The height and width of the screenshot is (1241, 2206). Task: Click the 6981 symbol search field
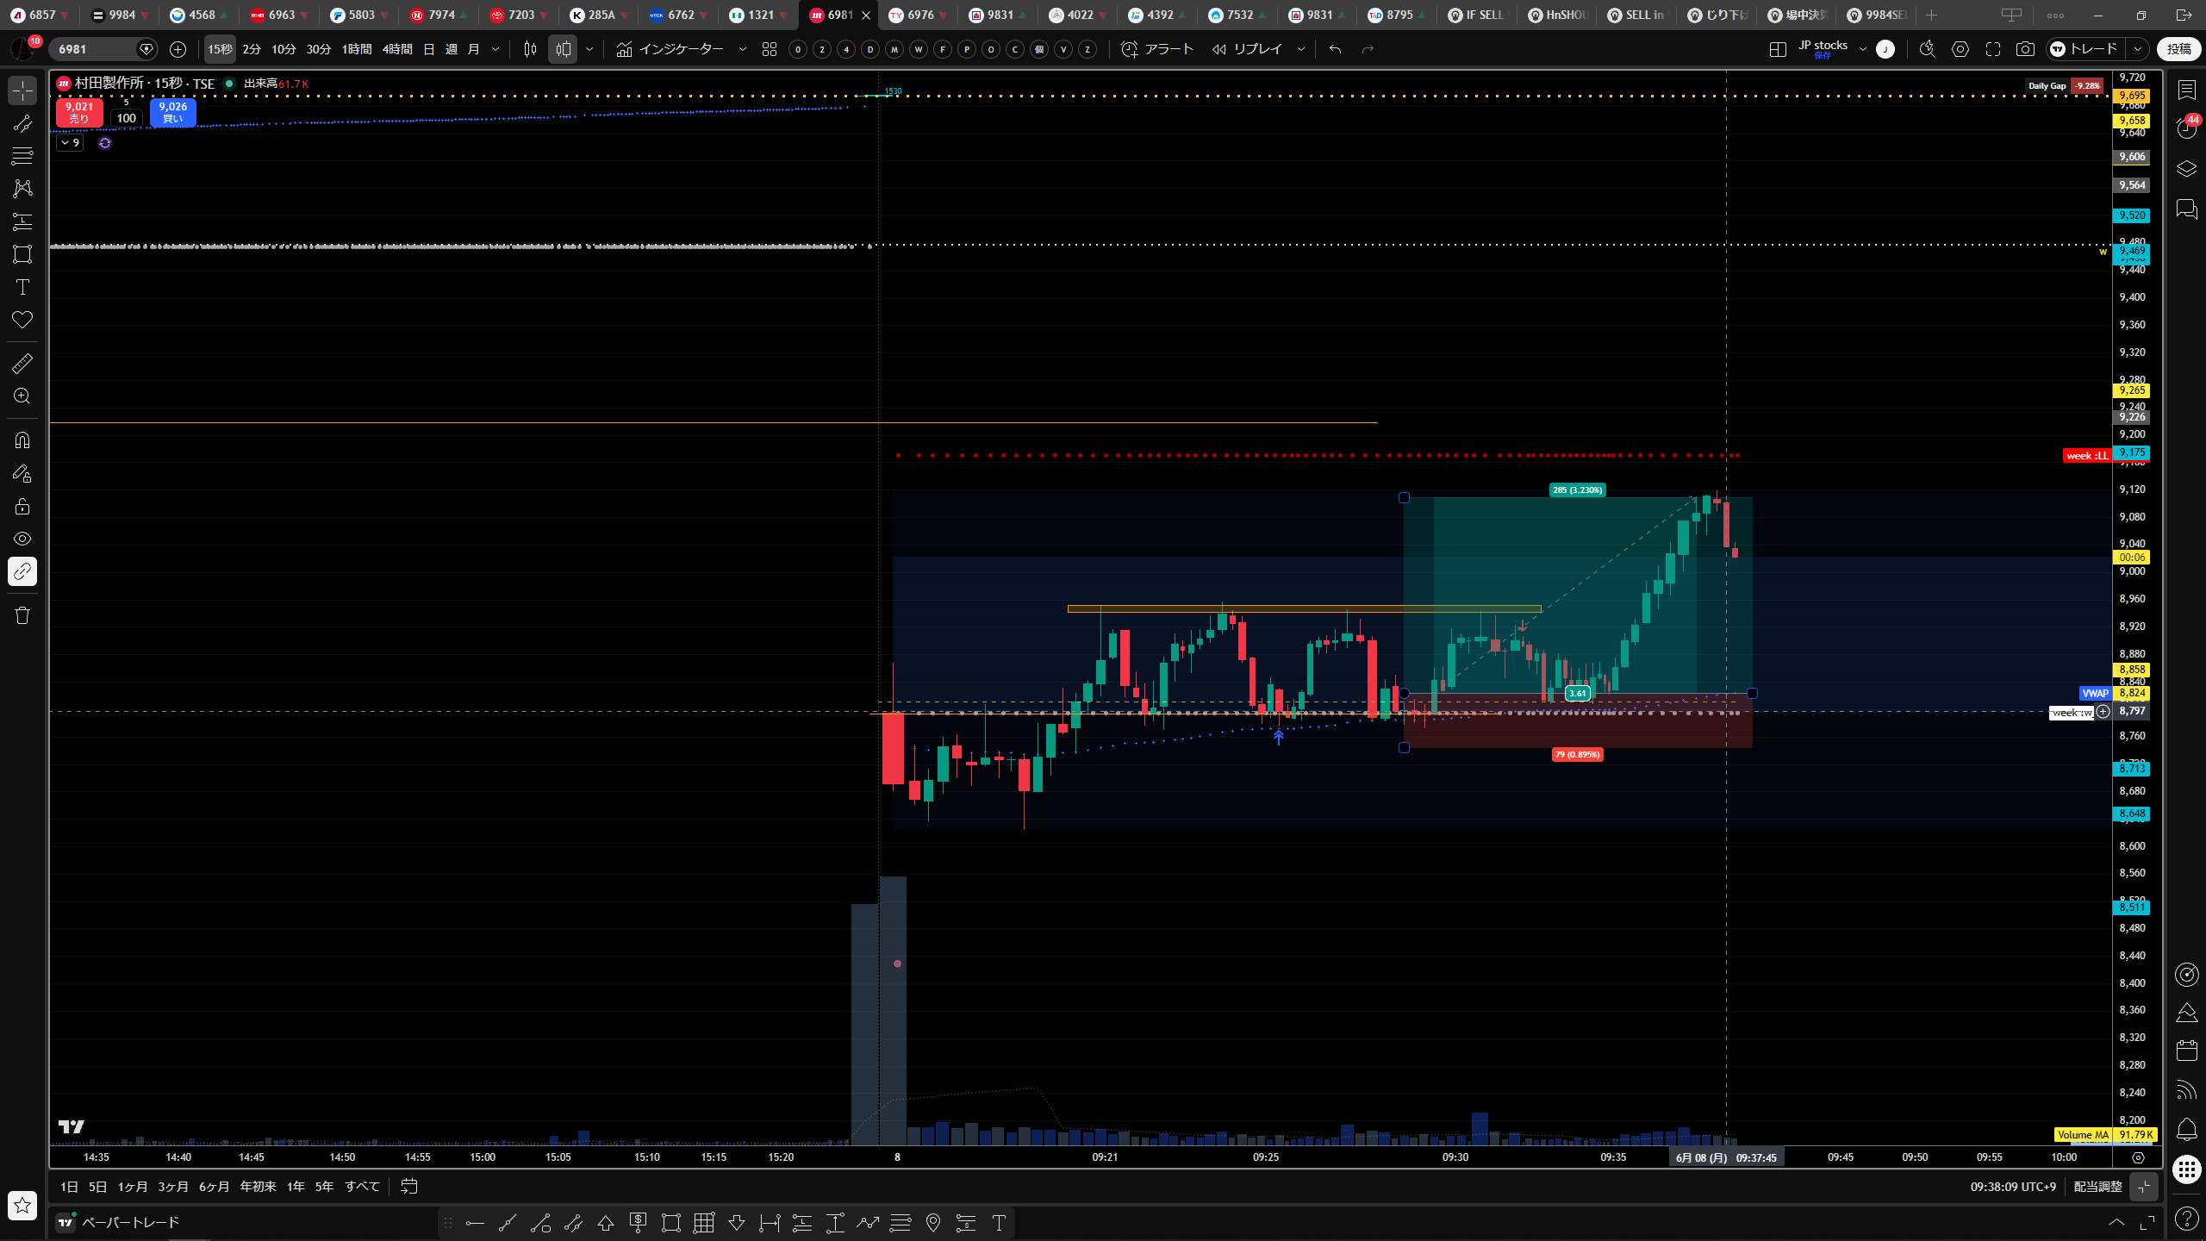(x=96, y=49)
